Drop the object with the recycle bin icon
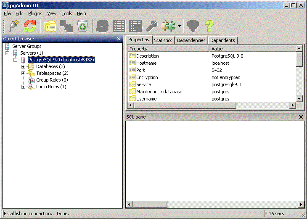 [82, 26]
